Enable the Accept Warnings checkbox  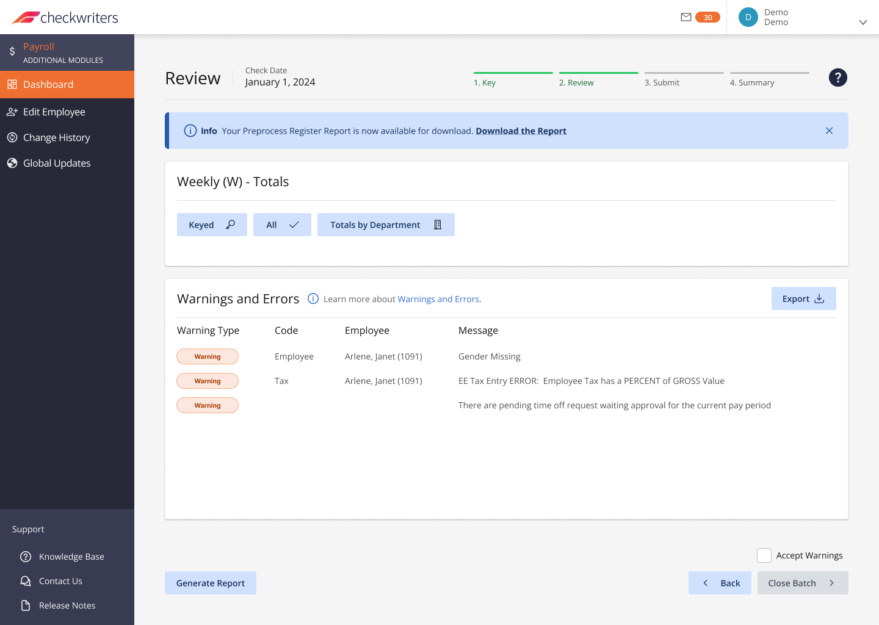click(x=764, y=555)
